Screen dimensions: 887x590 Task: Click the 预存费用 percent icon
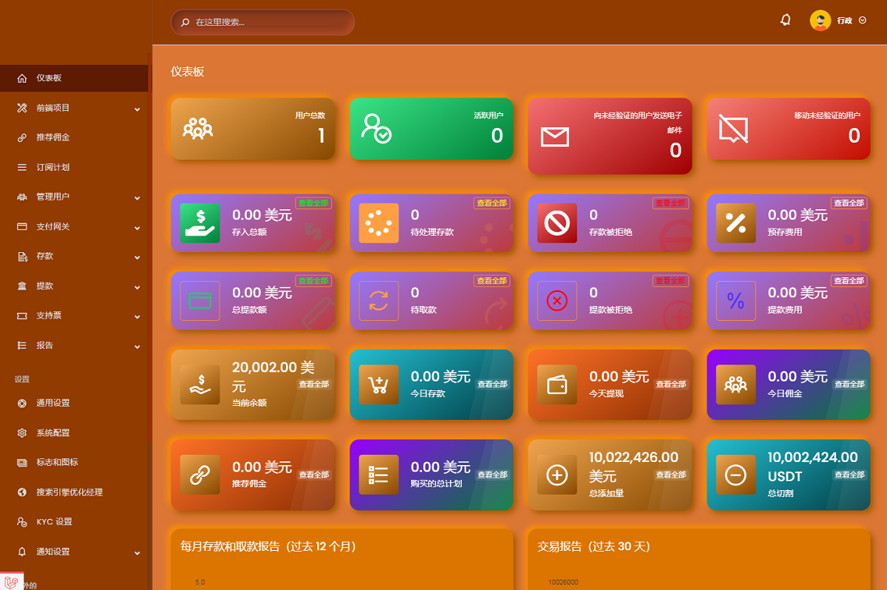736,223
